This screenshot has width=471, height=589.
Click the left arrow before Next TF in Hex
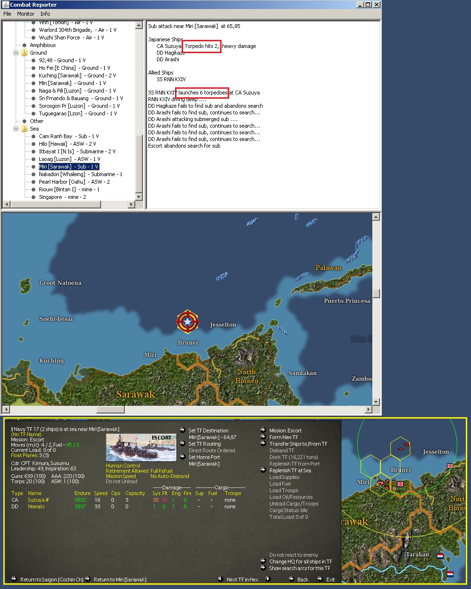click(220, 579)
